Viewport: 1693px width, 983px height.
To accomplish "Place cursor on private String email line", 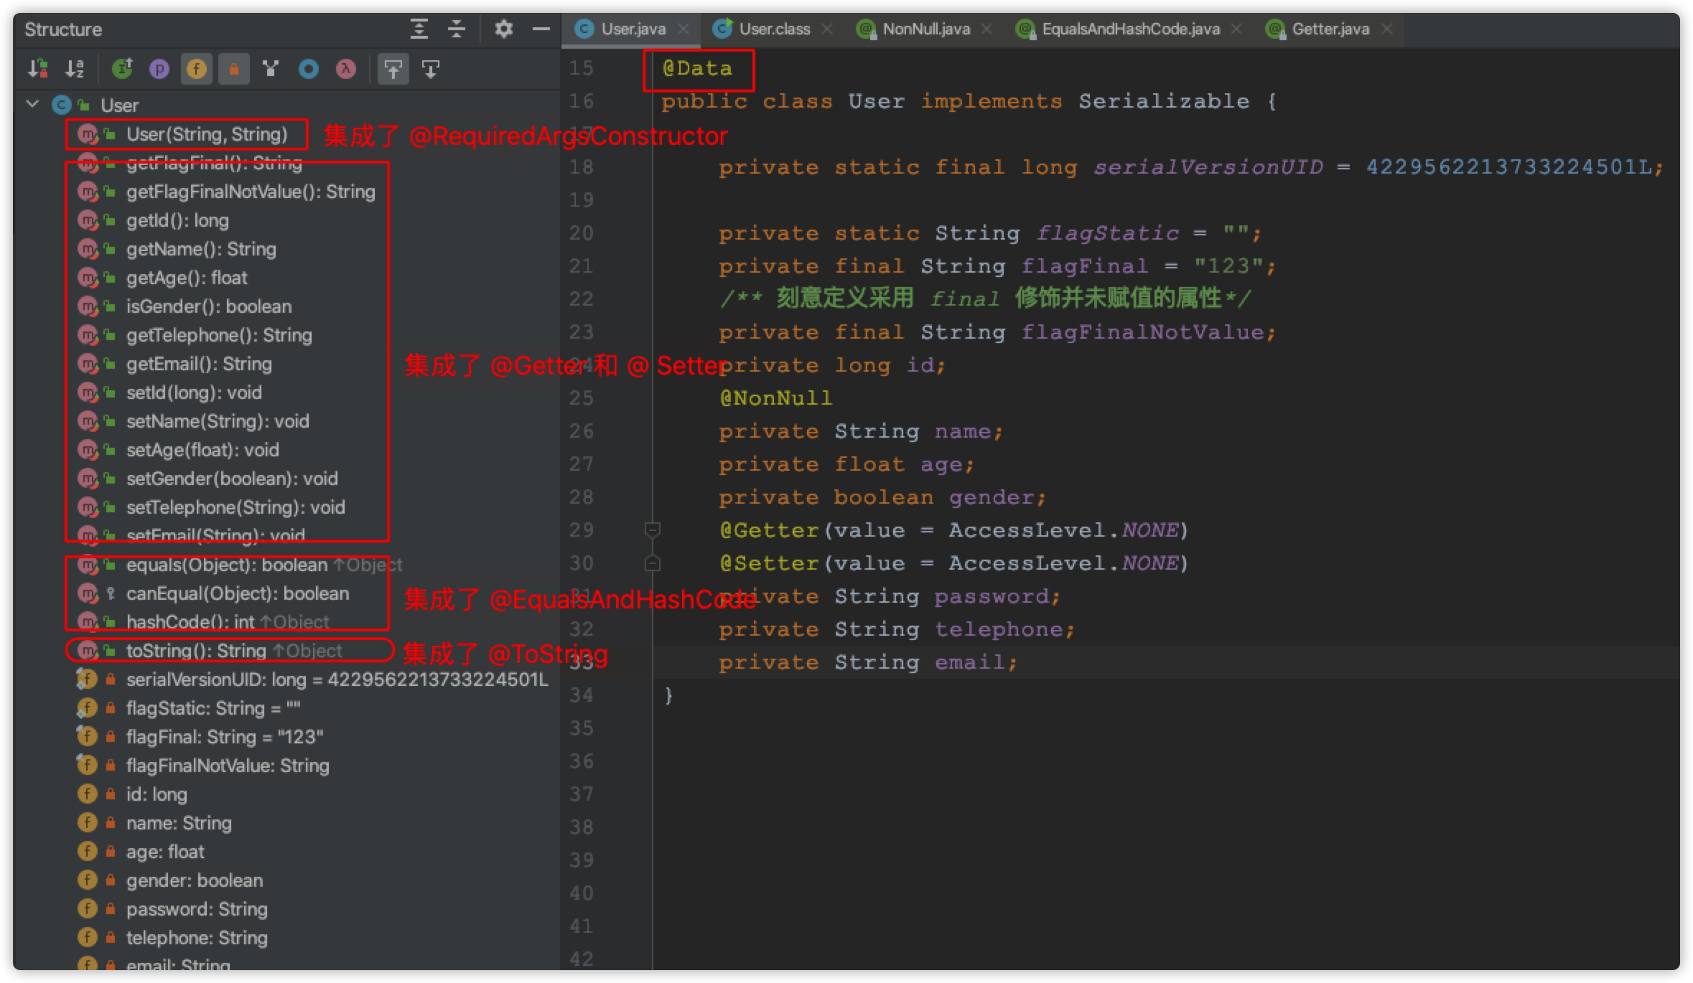I will [x=868, y=662].
